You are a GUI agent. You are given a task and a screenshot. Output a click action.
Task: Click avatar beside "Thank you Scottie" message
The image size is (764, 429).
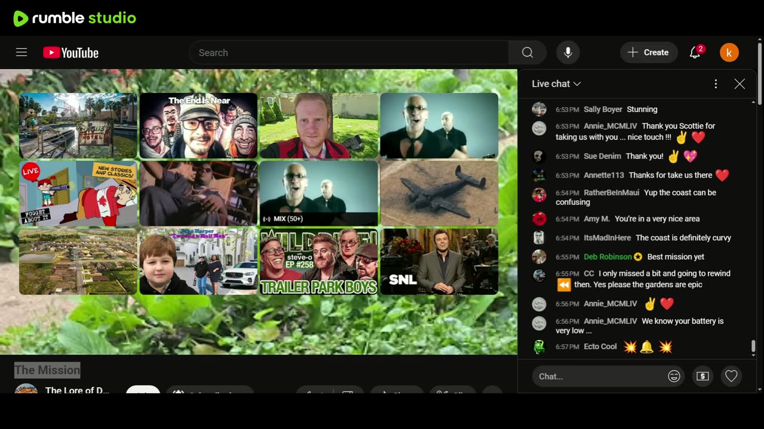pyautogui.click(x=539, y=128)
